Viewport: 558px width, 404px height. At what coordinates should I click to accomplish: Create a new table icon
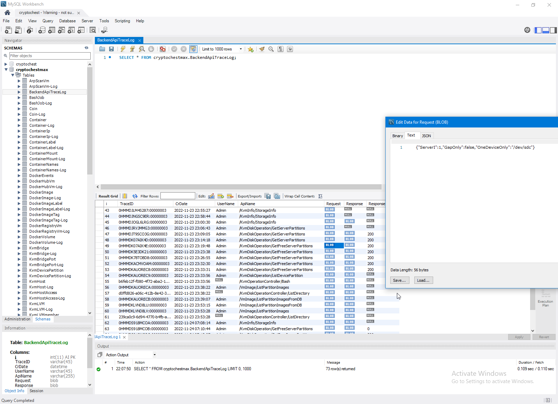pyautogui.click(x=52, y=30)
